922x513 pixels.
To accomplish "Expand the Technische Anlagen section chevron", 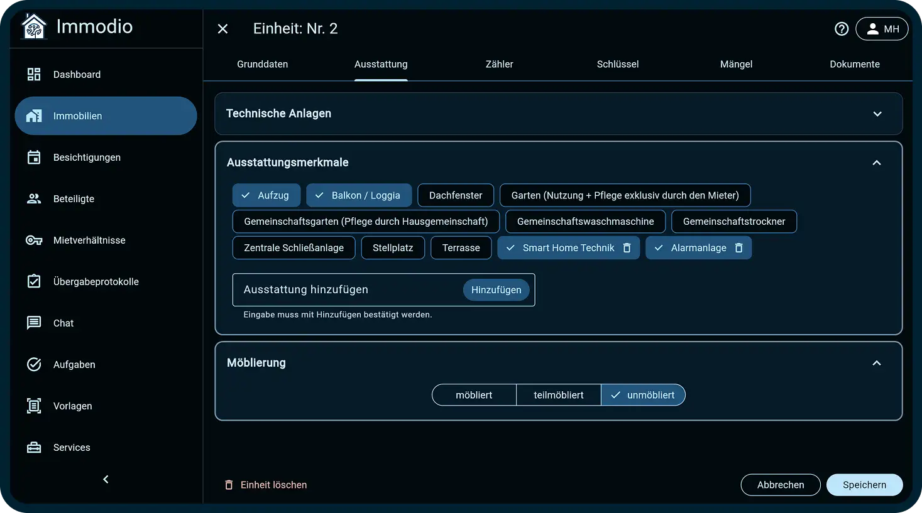I will tap(877, 114).
